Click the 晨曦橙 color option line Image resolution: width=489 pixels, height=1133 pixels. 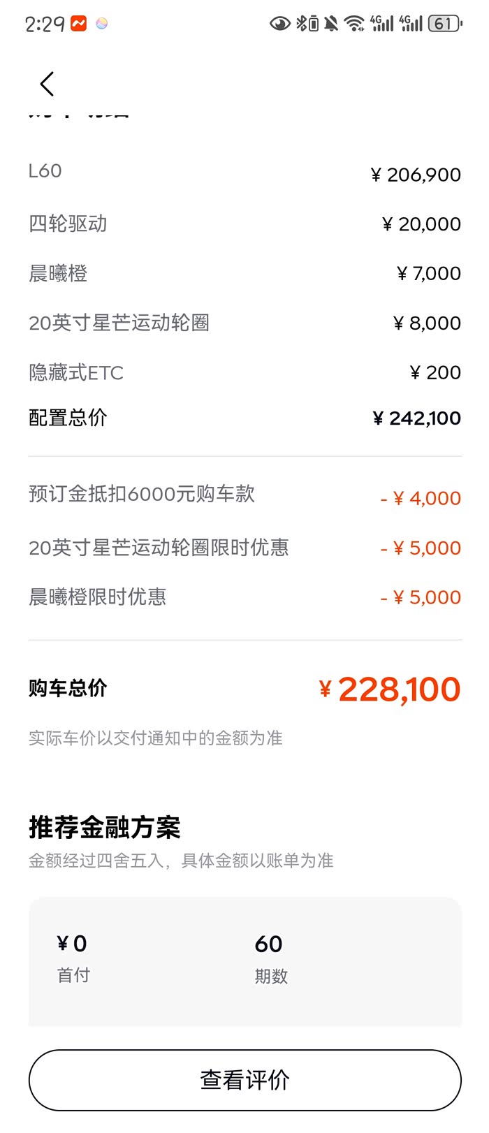point(245,273)
